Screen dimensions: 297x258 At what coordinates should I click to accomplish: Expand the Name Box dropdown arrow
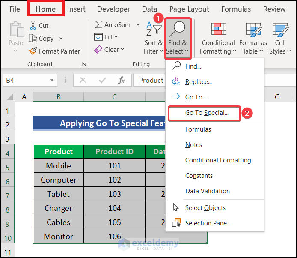52,80
